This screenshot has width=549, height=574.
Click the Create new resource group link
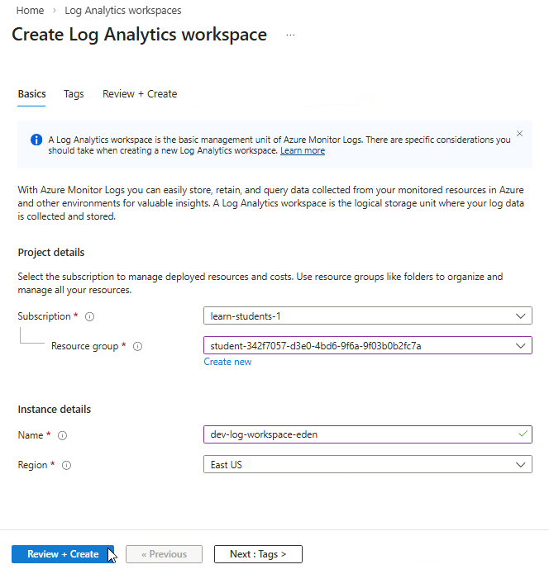pyautogui.click(x=228, y=362)
